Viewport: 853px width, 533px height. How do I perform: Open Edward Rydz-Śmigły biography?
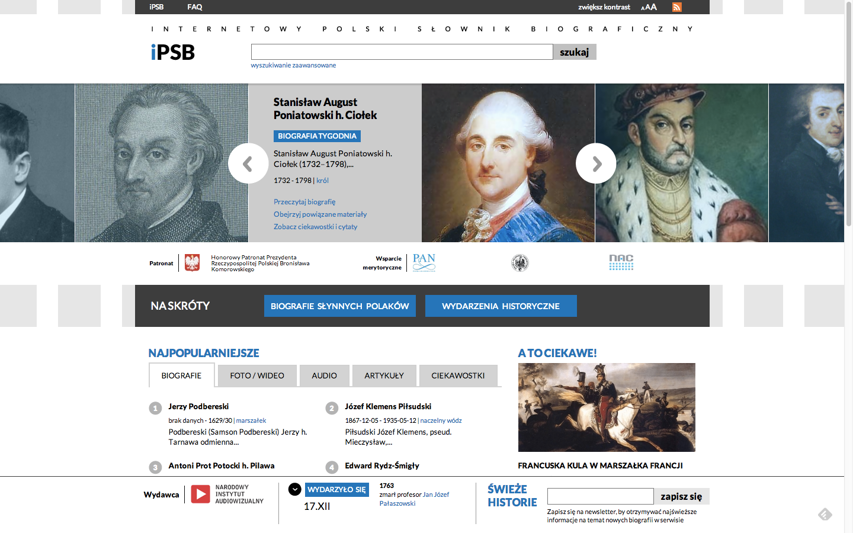[x=382, y=465]
